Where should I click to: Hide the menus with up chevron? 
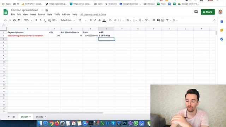214,20
